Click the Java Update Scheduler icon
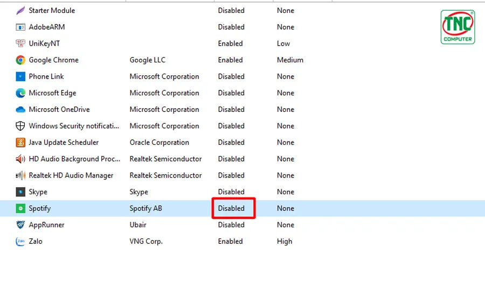Image resolution: width=485 pixels, height=282 pixels. coord(20,143)
